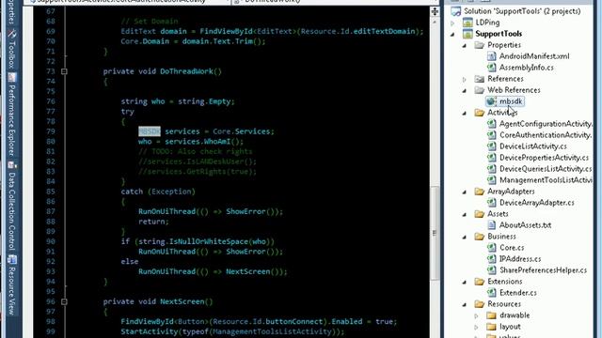Click the SharePreferencesHelper.cs file icon
The width and height of the screenshot is (602, 338).
pos(491,270)
